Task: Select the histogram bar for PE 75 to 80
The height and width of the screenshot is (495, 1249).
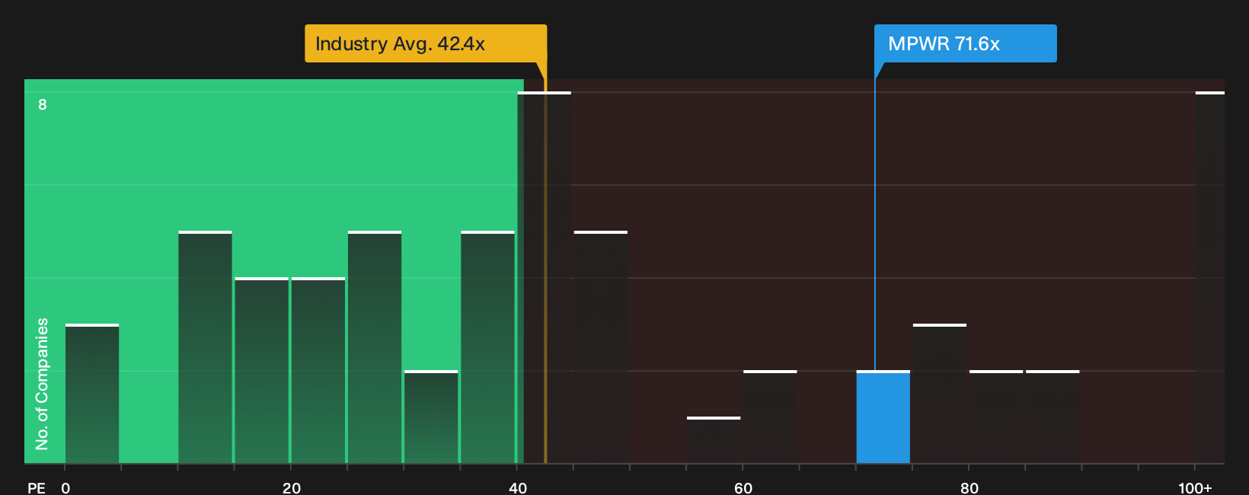Action: tap(940, 394)
